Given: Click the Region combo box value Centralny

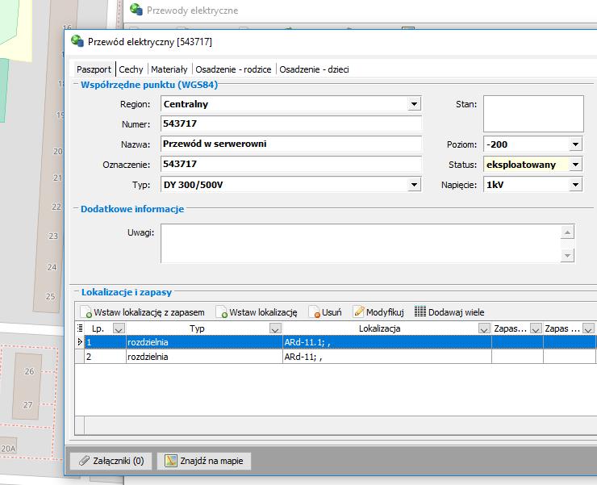Looking at the screenshot, I should click(284, 104).
